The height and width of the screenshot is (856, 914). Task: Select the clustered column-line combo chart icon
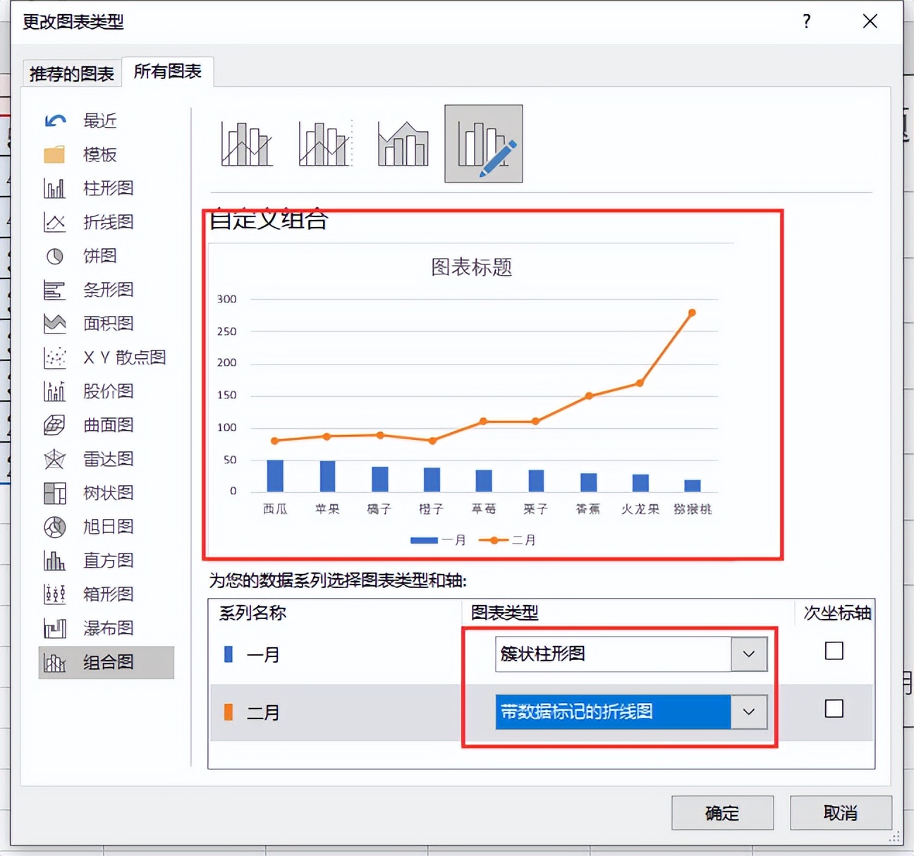[246, 144]
